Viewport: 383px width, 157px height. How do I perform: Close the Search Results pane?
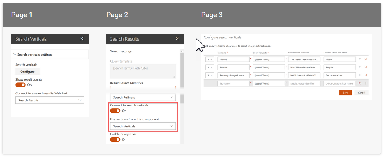point(177,39)
